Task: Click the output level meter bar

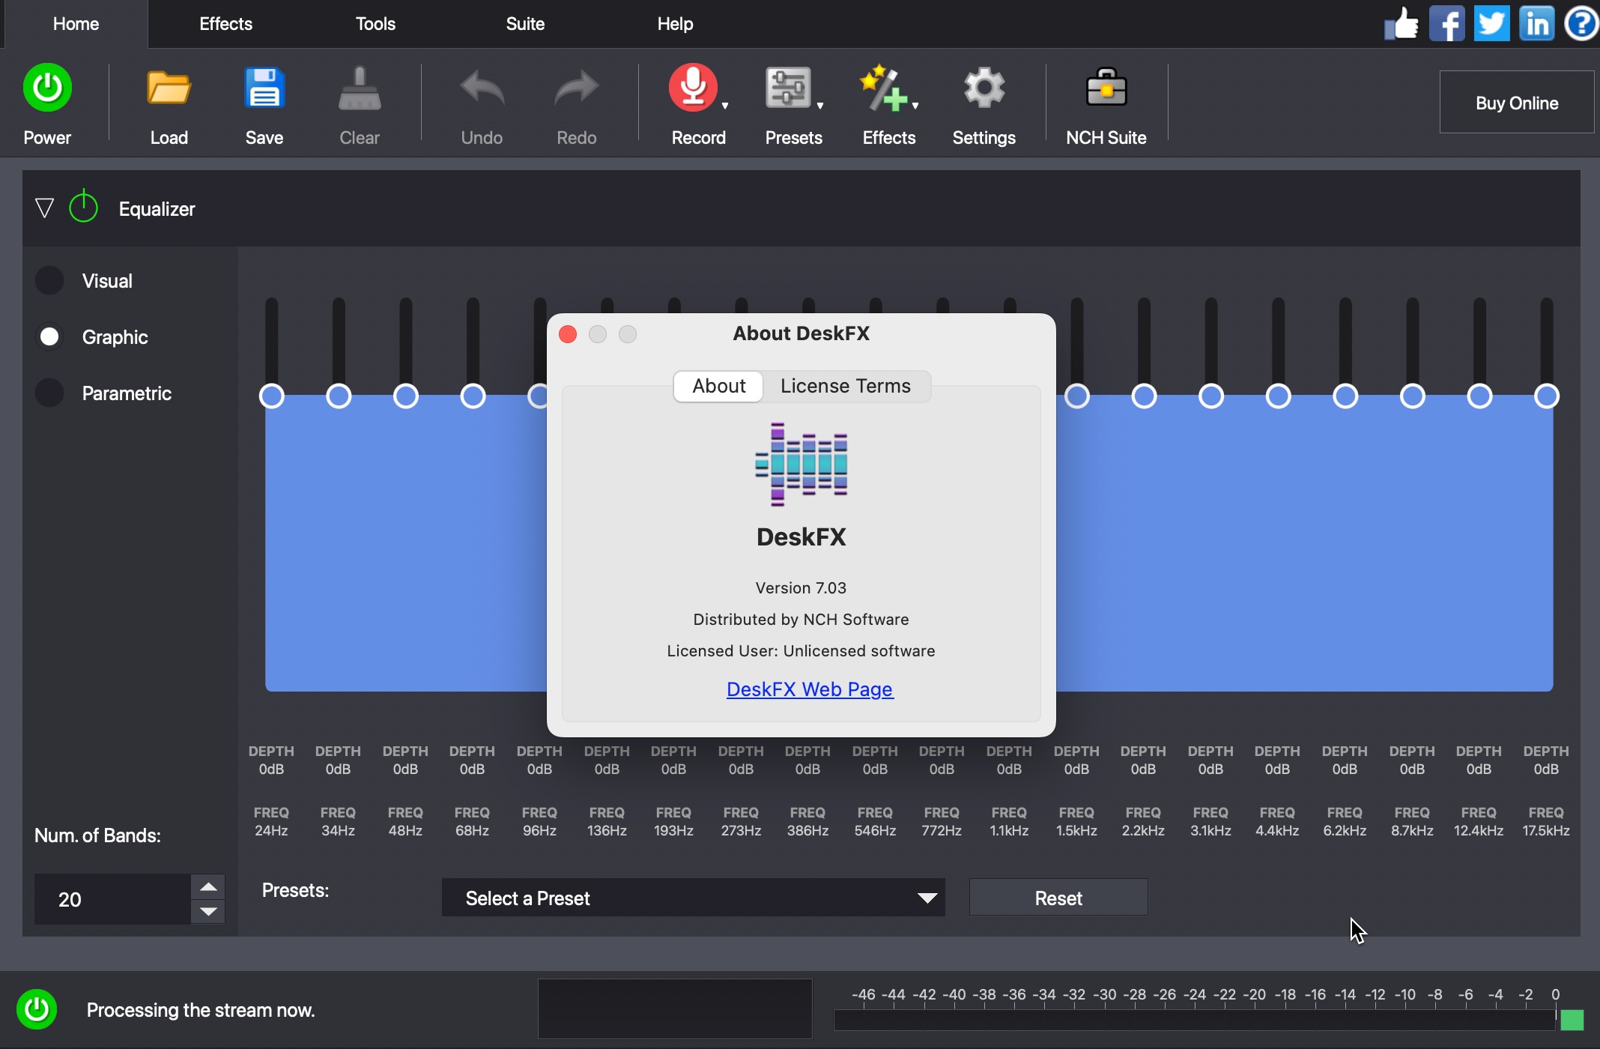Action: (x=1195, y=1020)
